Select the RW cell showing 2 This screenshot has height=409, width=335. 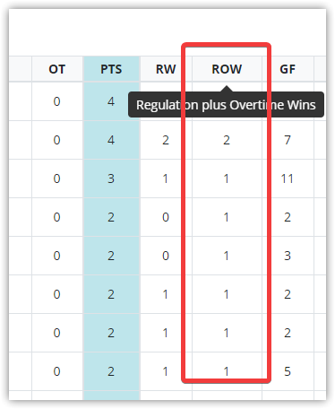point(166,140)
